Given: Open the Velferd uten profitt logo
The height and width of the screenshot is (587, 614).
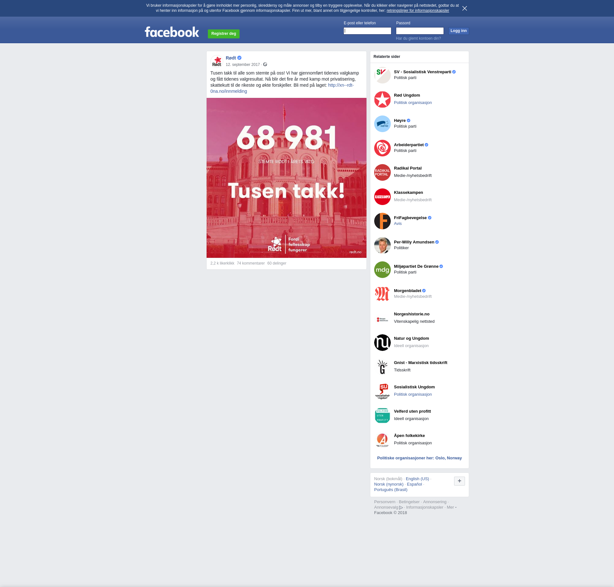Looking at the screenshot, I should tap(382, 416).
